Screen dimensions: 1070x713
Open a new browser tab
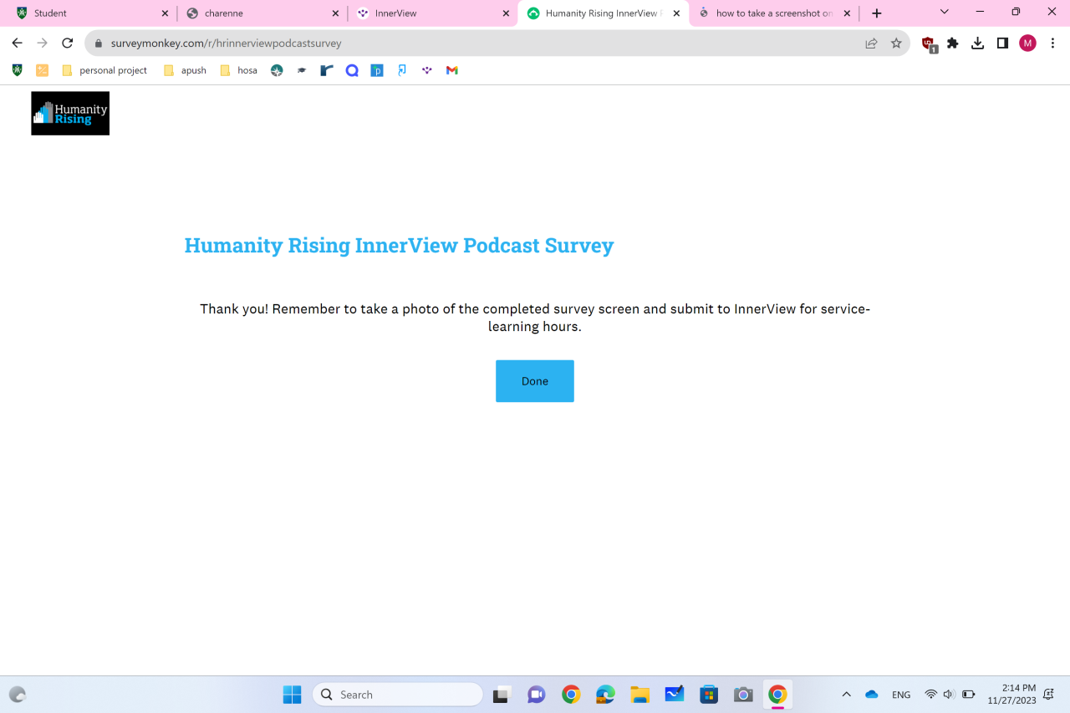click(x=876, y=13)
